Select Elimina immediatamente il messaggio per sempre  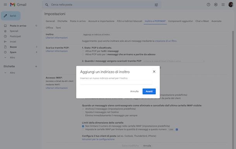[83, 115]
